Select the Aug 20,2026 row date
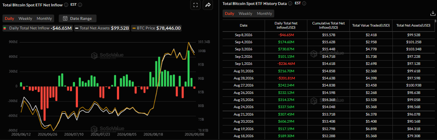 click(244, 122)
